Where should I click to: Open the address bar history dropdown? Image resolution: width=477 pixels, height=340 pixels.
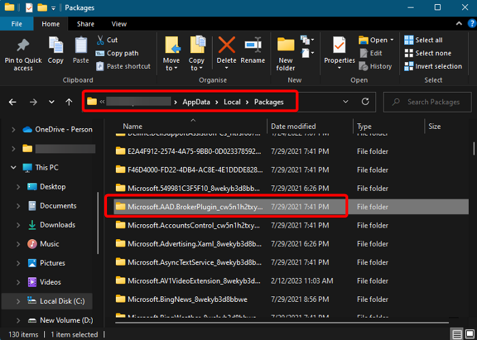tap(347, 102)
